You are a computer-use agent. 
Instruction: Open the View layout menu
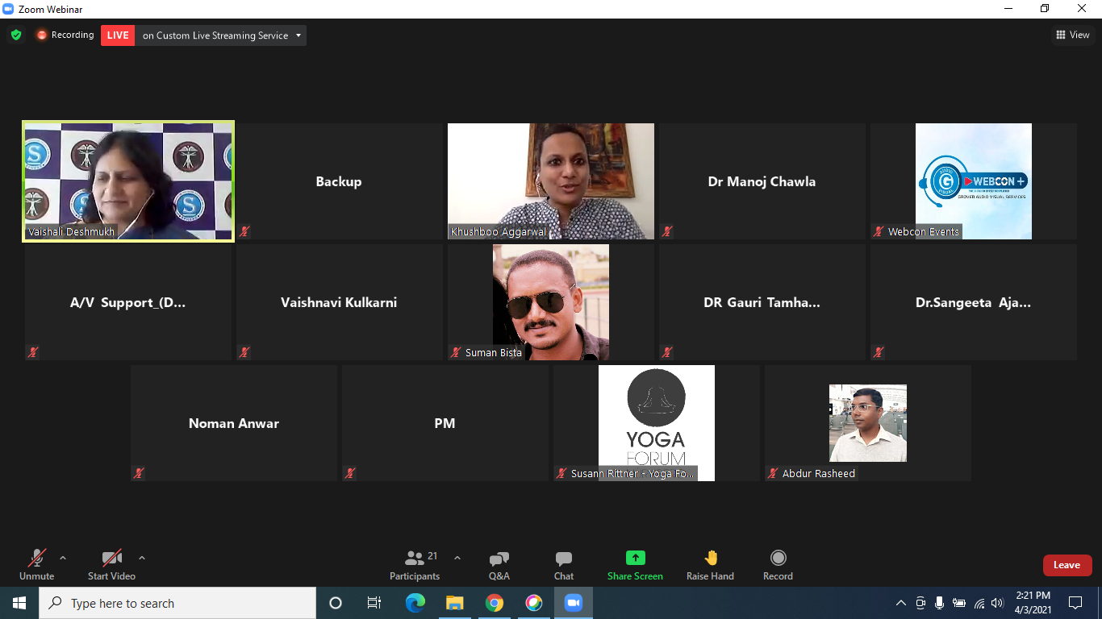(x=1072, y=35)
